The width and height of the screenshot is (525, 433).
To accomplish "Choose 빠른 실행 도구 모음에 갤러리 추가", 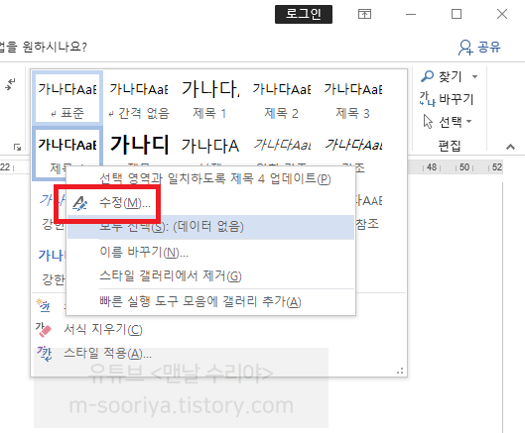I will [211, 302].
